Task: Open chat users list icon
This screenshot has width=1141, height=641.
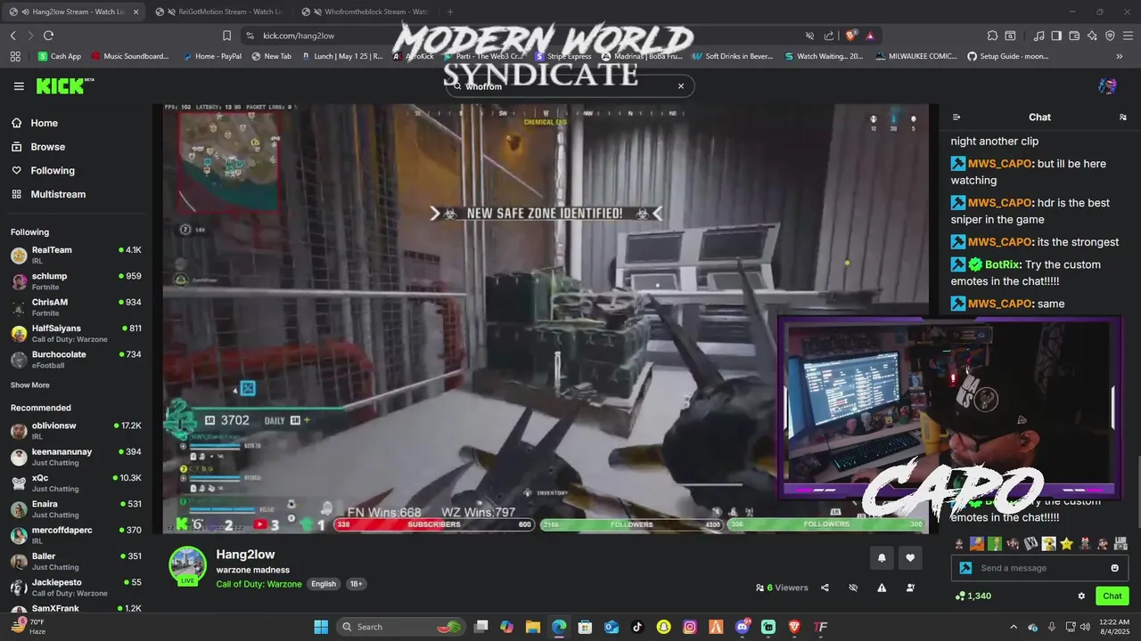Action: pyautogui.click(x=1122, y=118)
